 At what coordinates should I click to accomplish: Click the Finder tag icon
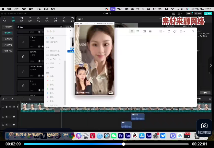[x=175, y=31]
